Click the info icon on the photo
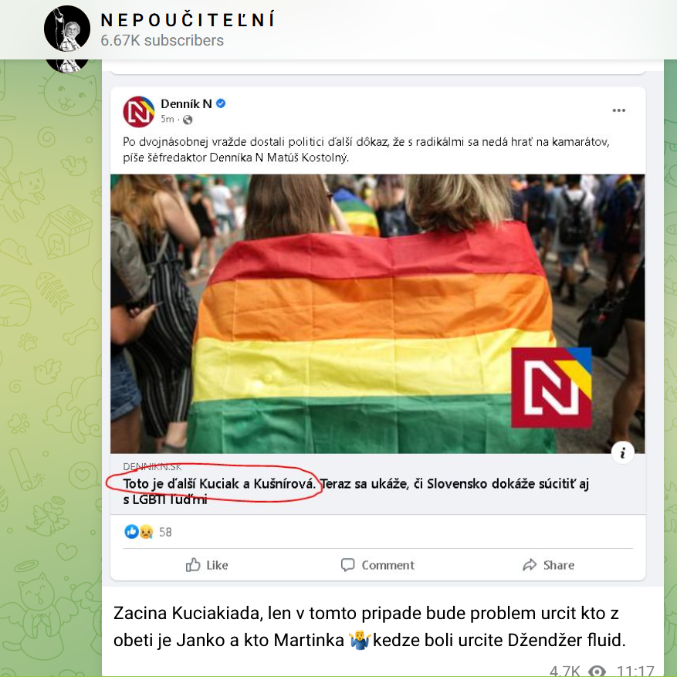 click(623, 452)
